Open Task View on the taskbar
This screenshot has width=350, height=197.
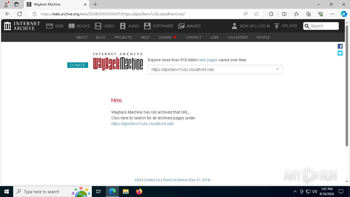tap(98, 192)
